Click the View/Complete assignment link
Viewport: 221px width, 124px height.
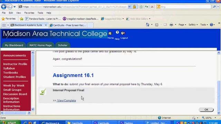[x=66, y=101]
